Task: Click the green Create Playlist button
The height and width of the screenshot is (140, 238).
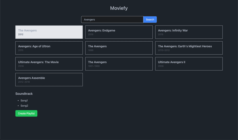Action: [x=26, y=113]
